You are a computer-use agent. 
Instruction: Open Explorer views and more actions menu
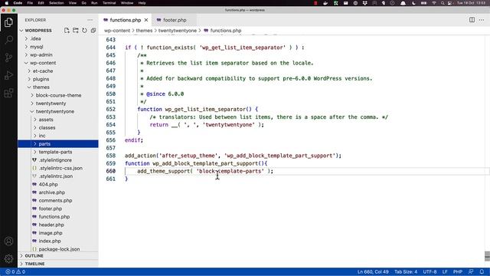coord(90,20)
